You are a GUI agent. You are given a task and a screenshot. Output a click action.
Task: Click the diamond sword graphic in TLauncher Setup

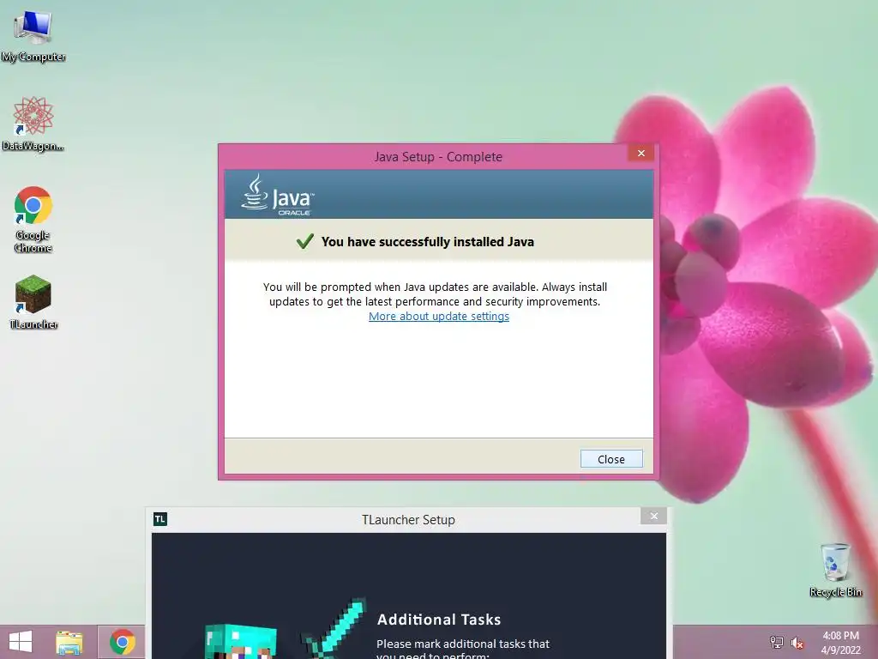point(334,627)
